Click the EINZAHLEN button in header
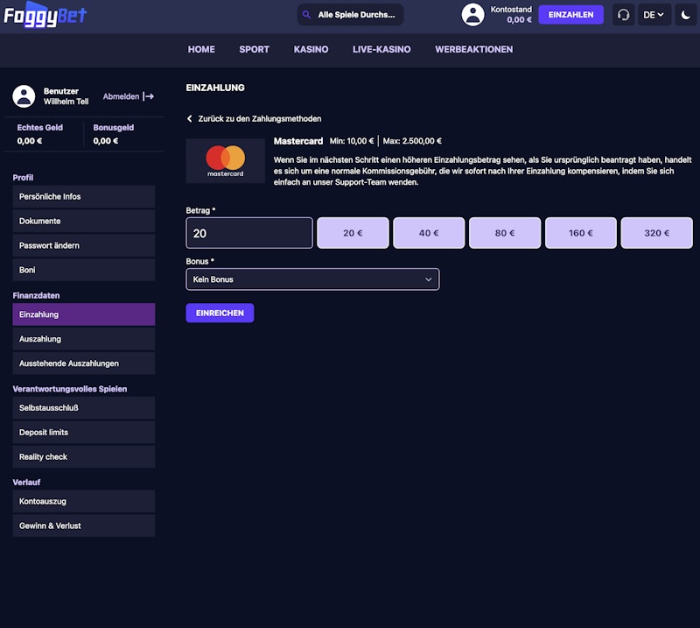700x628 pixels. click(x=570, y=15)
